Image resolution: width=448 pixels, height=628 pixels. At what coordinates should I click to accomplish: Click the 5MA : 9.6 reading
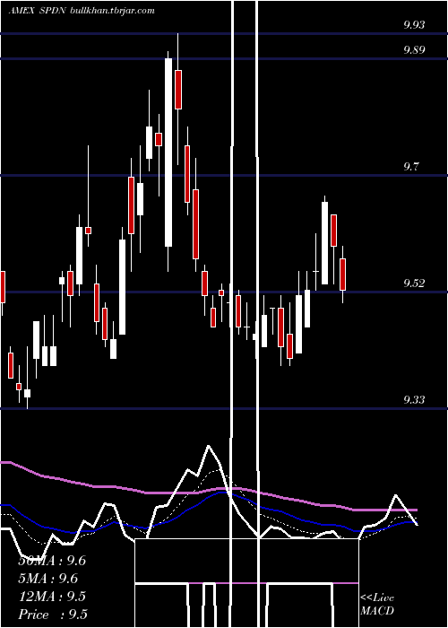click(x=48, y=579)
